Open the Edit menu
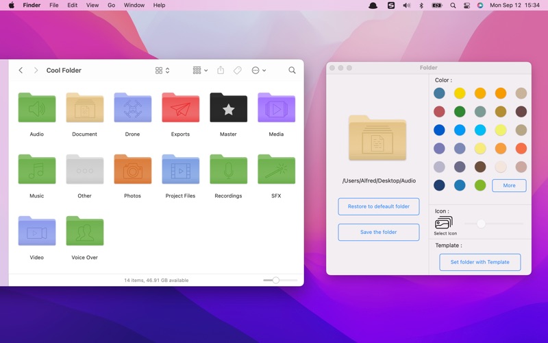This screenshot has width=548, height=343. click(73, 5)
